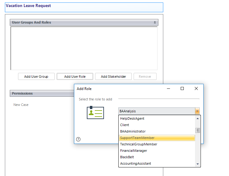Choose the Client role option
The image size is (229, 176).
point(125,125)
